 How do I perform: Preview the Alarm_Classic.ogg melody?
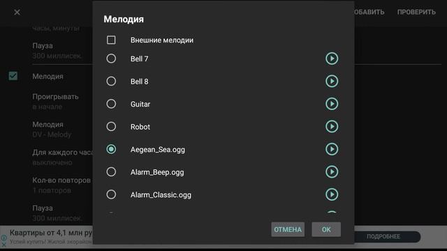pos(332,195)
